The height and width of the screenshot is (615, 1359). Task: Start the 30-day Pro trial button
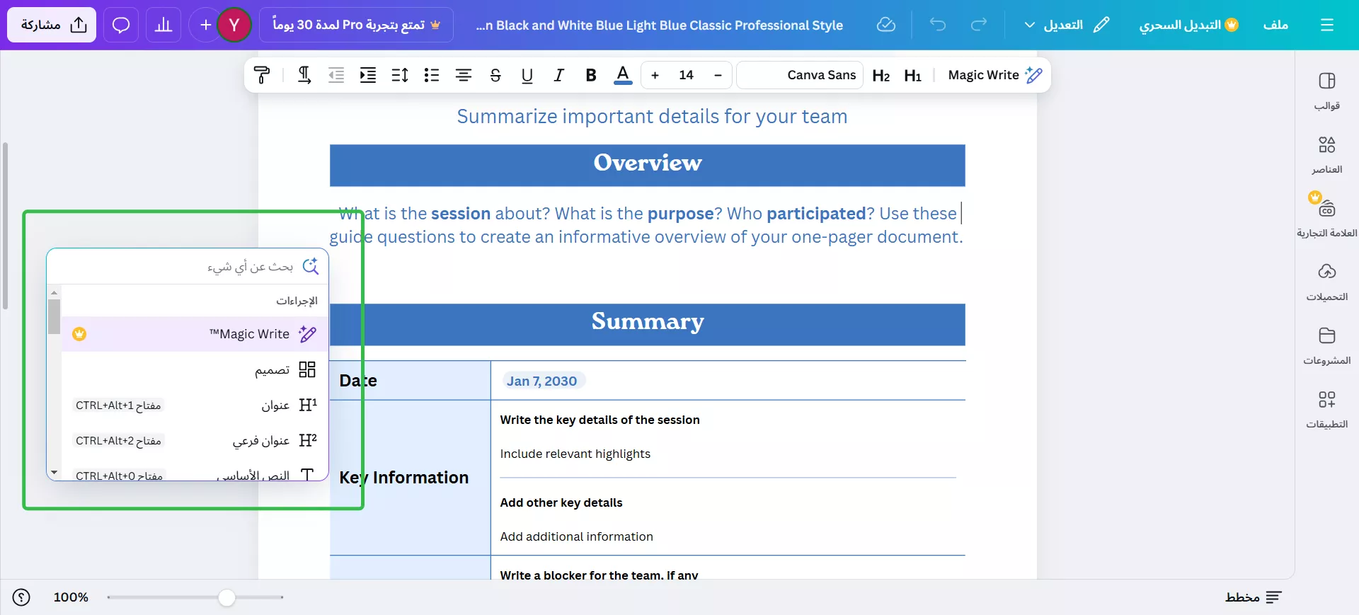[356, 25]
